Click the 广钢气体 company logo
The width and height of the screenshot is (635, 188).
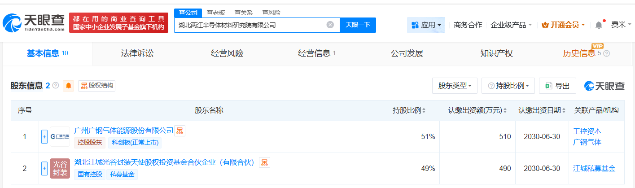pyautogui.click(x=60, y=136)
